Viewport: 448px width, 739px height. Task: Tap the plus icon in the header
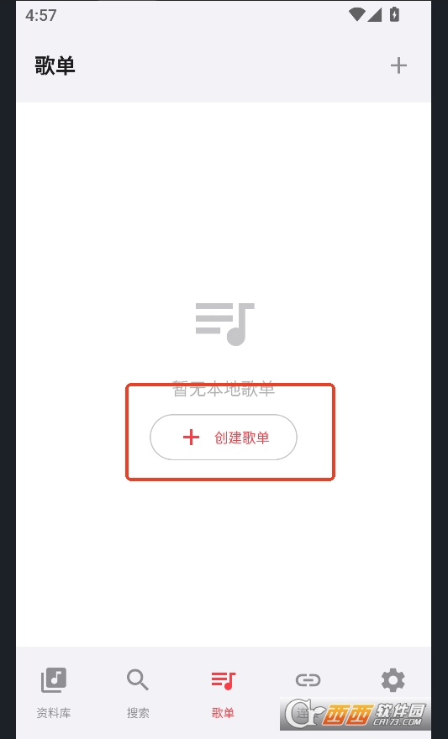398,66
